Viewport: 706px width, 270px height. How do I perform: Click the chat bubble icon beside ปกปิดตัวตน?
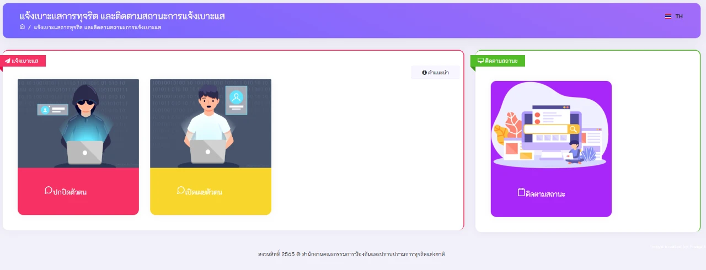48,190
